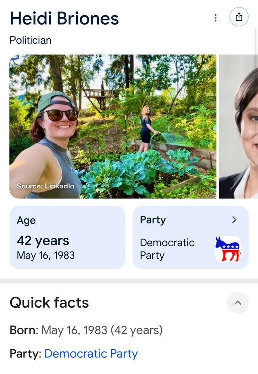Select the Age card showing 42 years

[67, 237]
